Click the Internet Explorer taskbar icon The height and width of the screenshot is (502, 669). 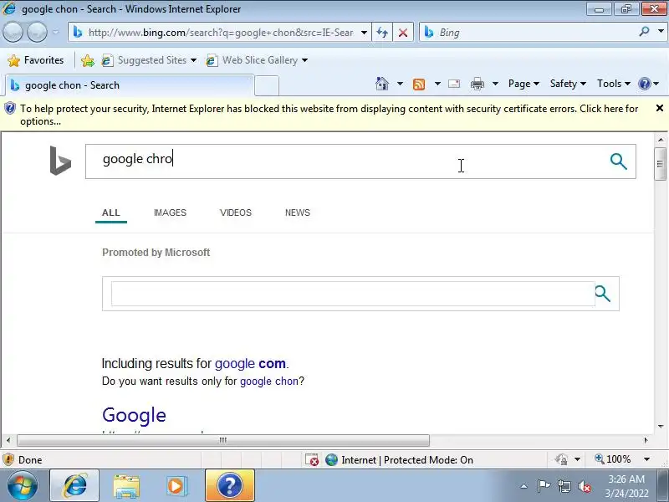[x=75, y=486]
